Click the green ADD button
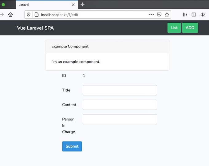Viewport: 209px width, 166px height. click(x=190, y=28)
